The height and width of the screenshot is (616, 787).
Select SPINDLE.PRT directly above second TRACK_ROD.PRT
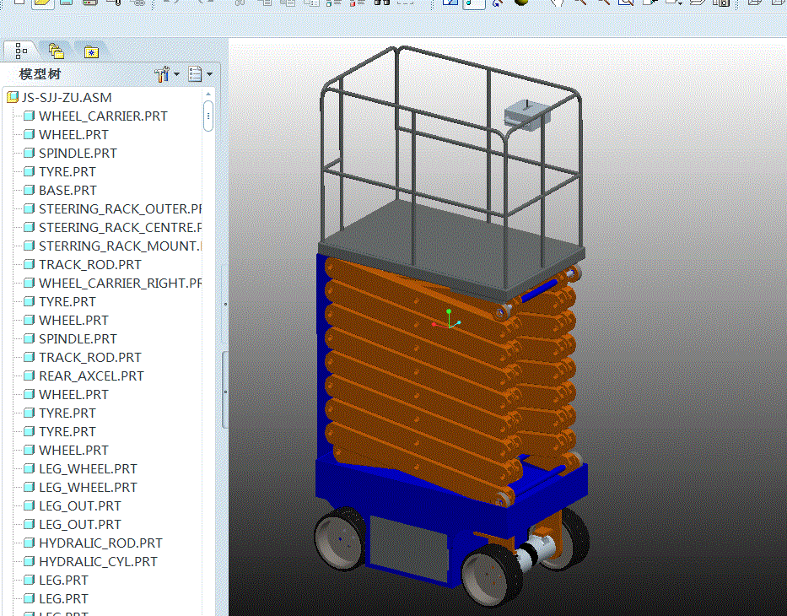click(x=70, y=339)
